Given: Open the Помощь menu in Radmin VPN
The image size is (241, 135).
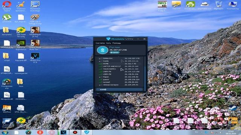Looking at the screenshot, I should pos(116,43).
